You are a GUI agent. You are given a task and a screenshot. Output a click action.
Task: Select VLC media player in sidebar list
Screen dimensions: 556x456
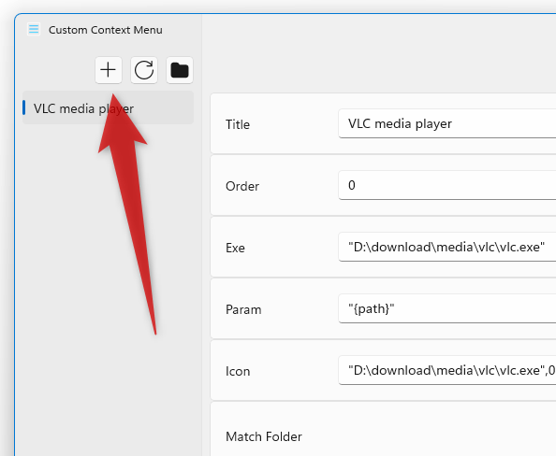tap(108, 107)
